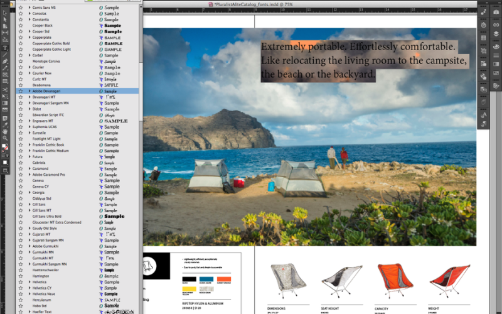
Task: Expand the Garamond font family
Action: (29, 168)
